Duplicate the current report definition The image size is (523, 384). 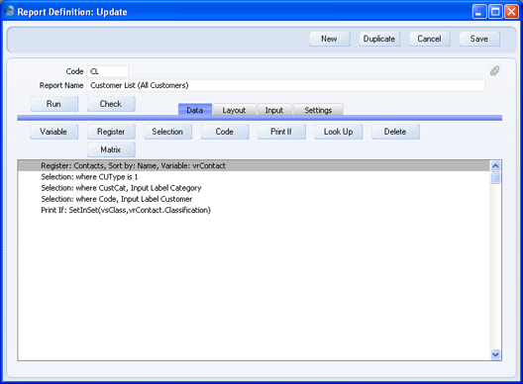coord(379,39)
